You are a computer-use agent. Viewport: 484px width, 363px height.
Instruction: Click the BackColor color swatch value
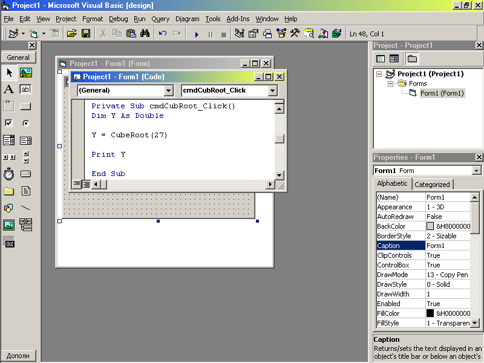coord(430,226)
